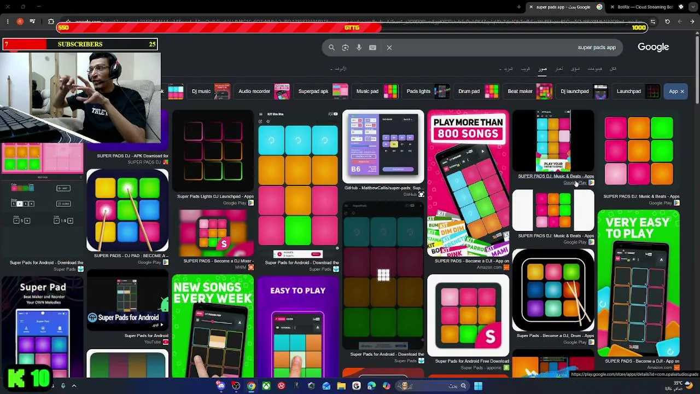700x394 pixels.
Task: Select the Audio recorder suggestion chip
Action: point(263,91)
